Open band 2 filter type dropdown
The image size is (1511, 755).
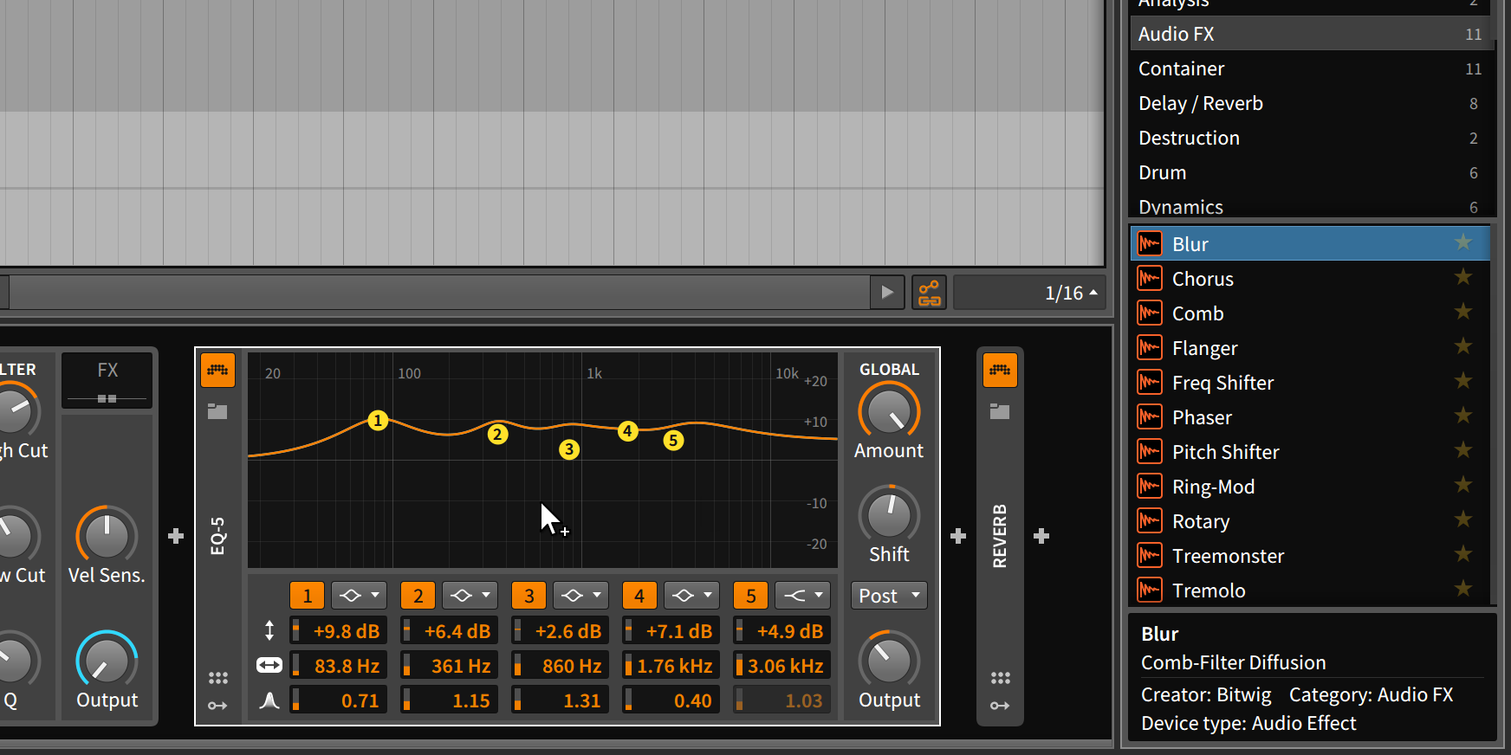point(470,596)
